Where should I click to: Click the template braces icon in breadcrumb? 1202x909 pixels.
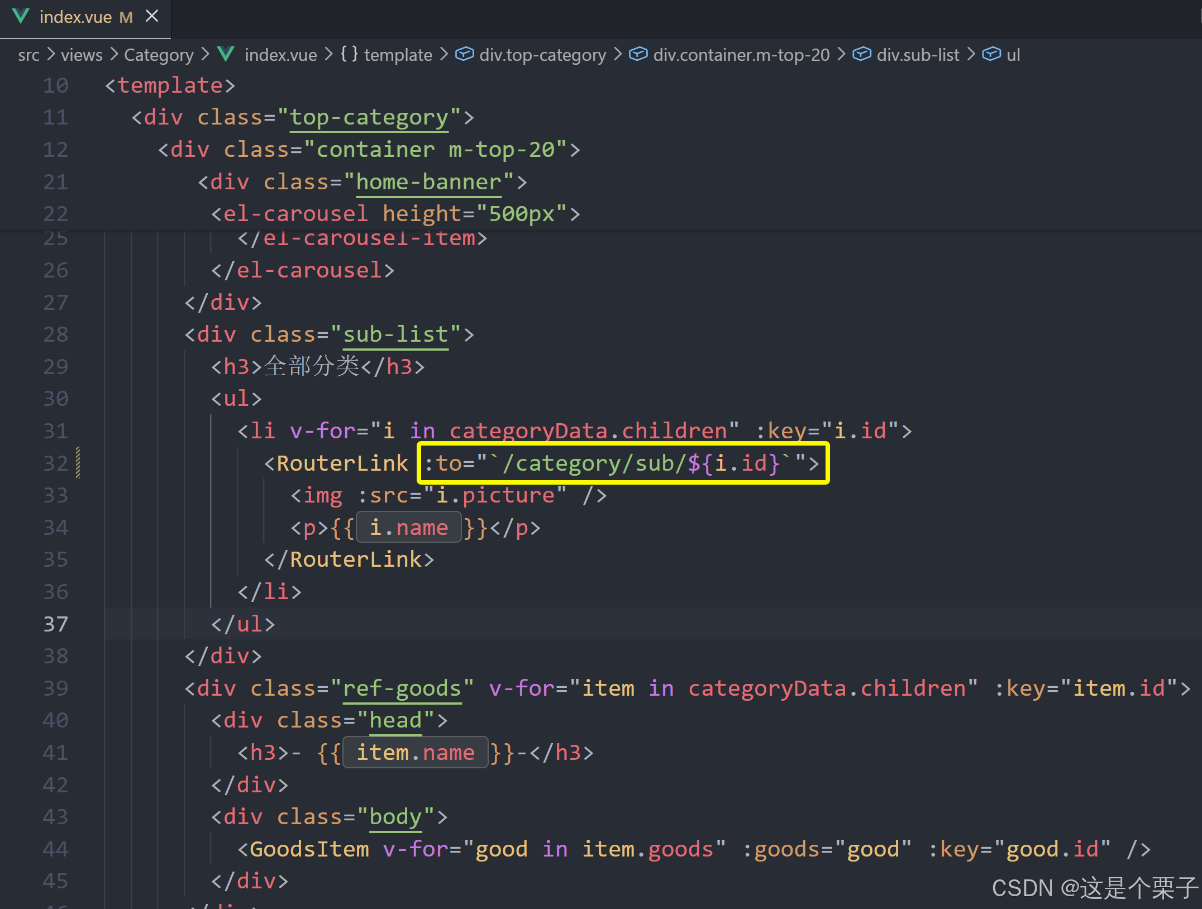[x=349, y=54]
